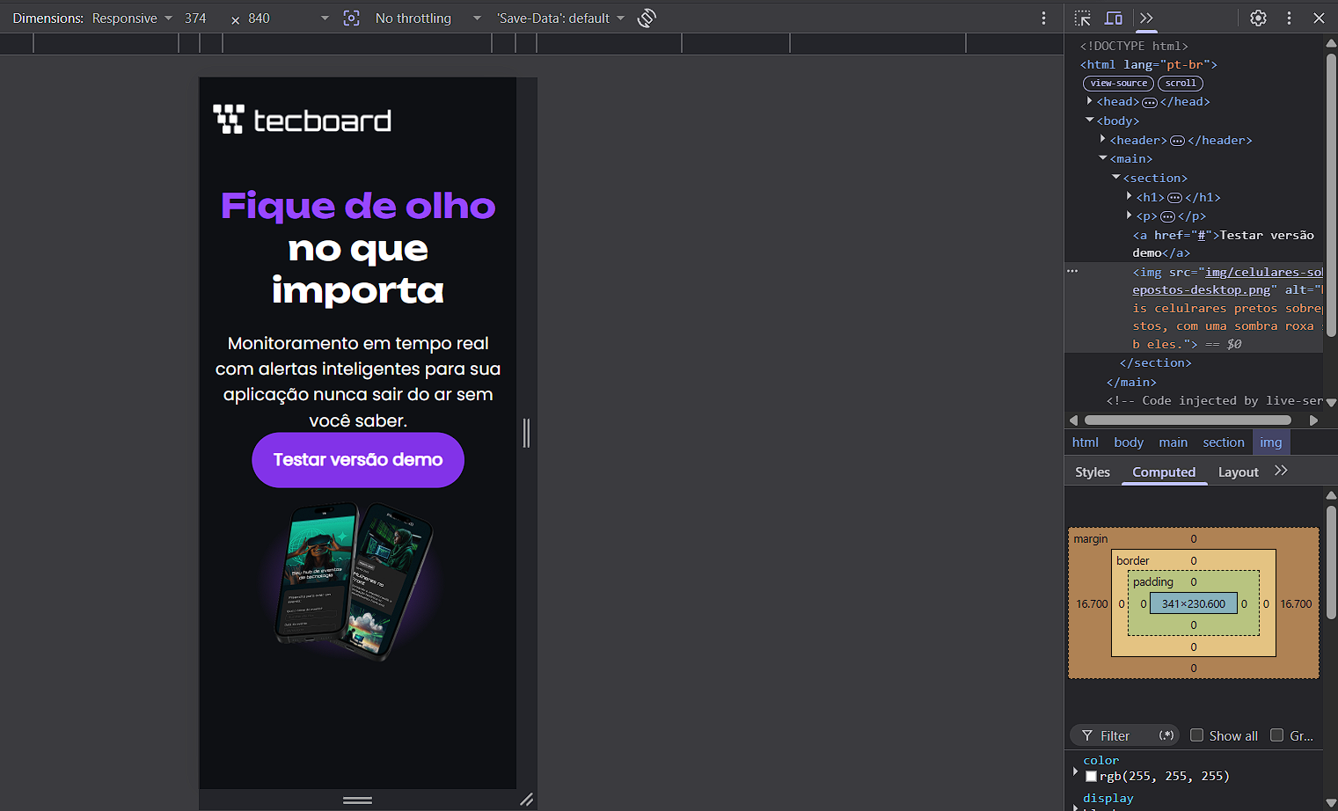
Task: Click the rotate device orientation icon
Action: pyautogui.click(x=647, y=18)
